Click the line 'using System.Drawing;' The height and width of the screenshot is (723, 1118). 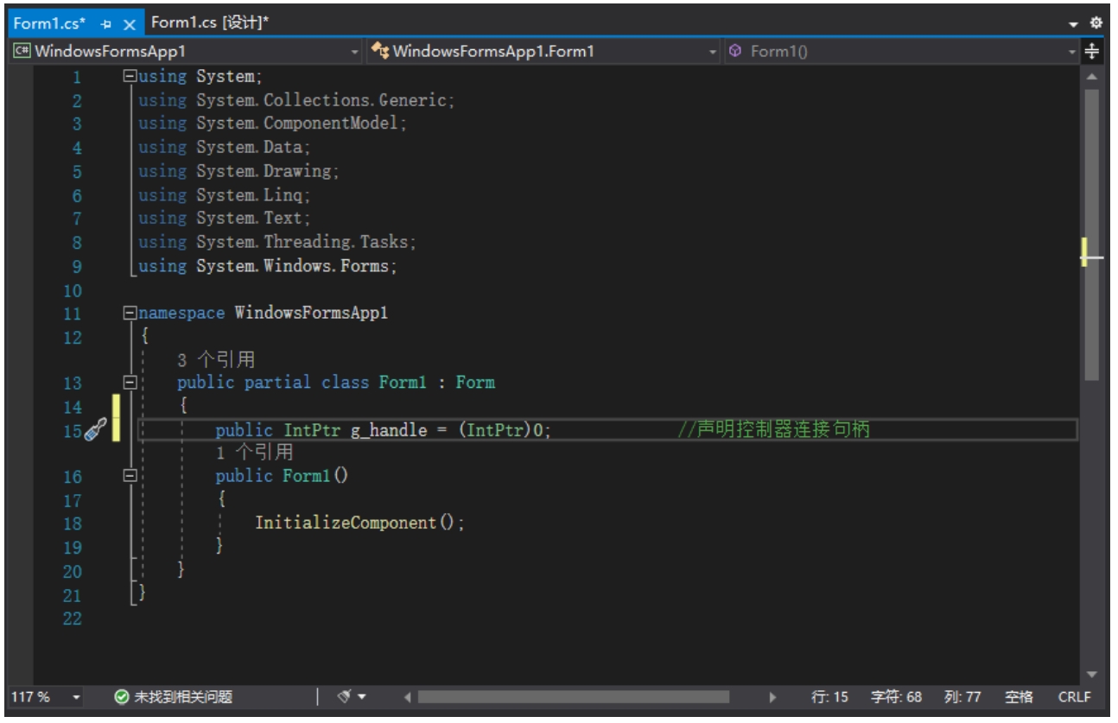(238, 171)
